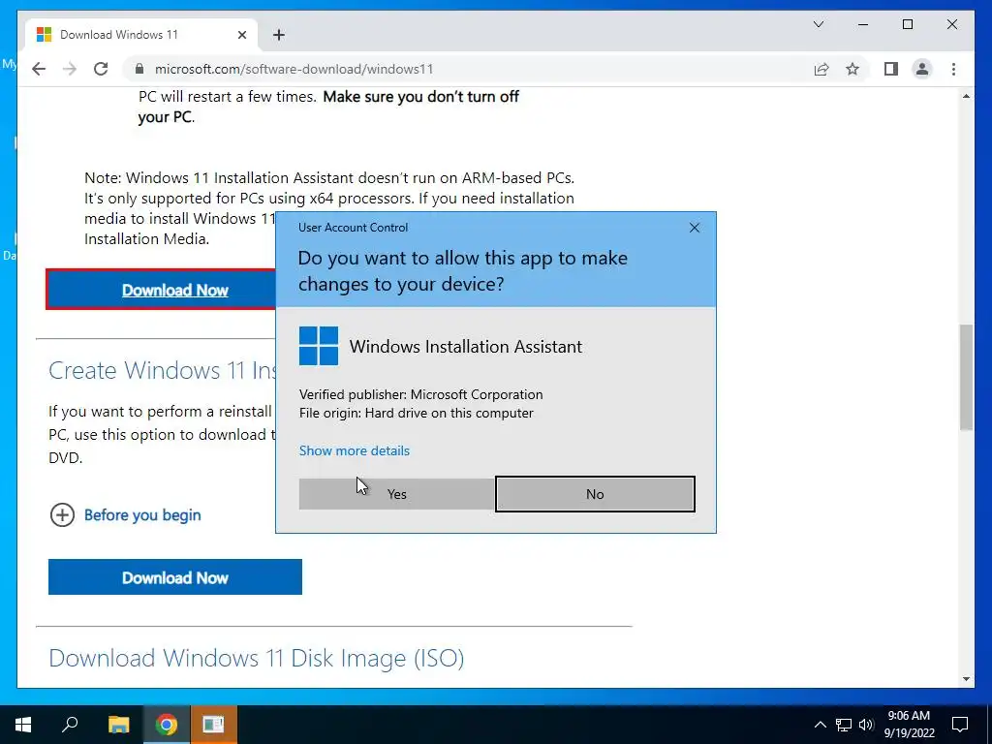Share this page using the share icon
The image size is (992, 744).
(x=821, y=69)
